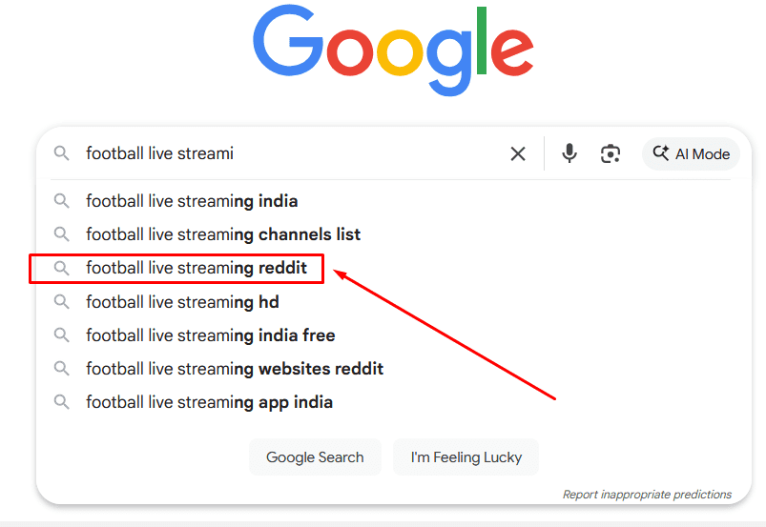The image size is (766, 527).
Task: Clear the search box with the X icon
Action: 518,153
